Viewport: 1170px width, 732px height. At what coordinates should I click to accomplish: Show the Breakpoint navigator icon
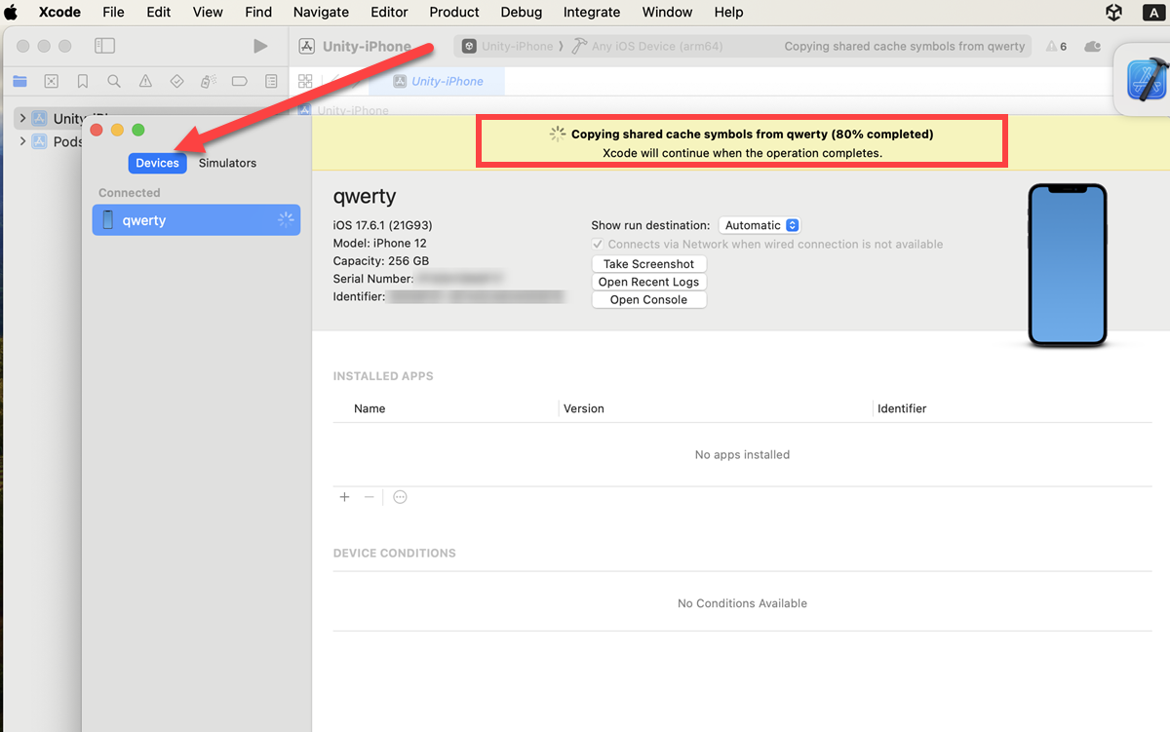coord(240,81)
